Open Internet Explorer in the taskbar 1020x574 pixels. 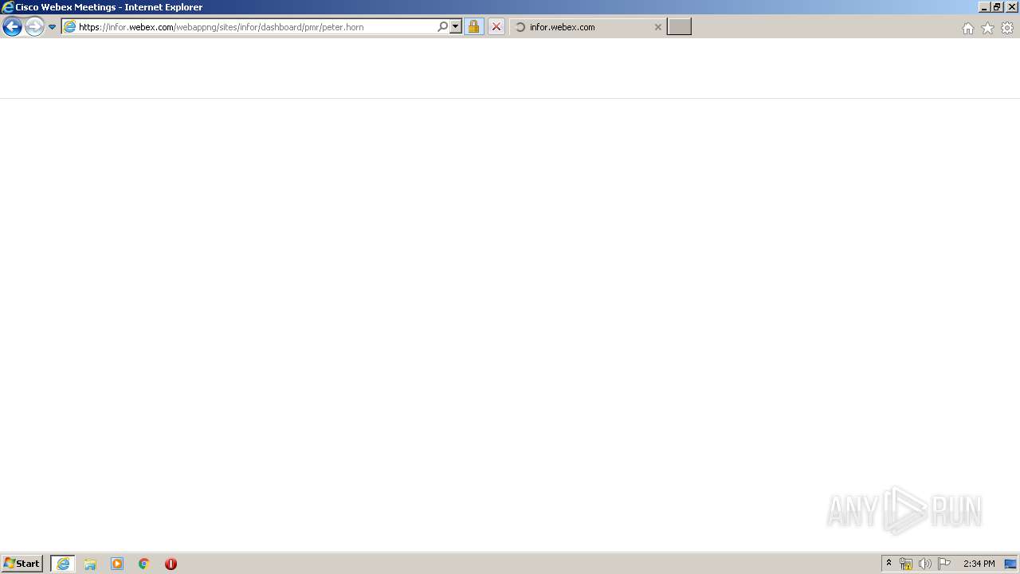click(63, 564)
